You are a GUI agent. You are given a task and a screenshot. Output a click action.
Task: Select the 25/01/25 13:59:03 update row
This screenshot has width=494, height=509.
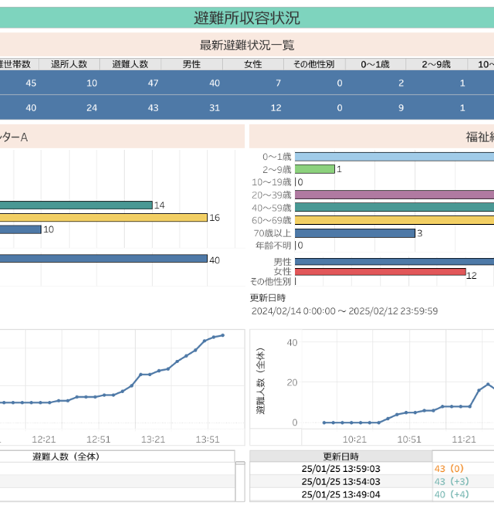[x=340, y=468]
